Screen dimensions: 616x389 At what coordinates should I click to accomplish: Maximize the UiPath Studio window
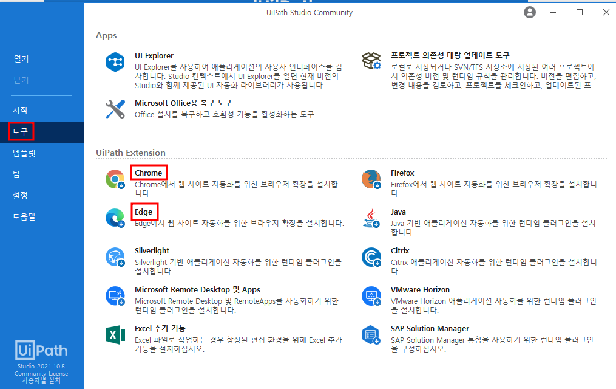580,12
